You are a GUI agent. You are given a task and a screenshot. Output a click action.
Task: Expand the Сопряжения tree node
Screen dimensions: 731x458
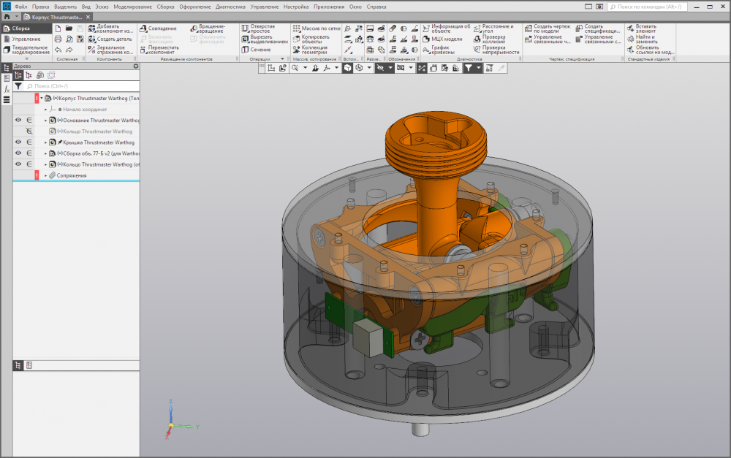[x=45, y=176]
